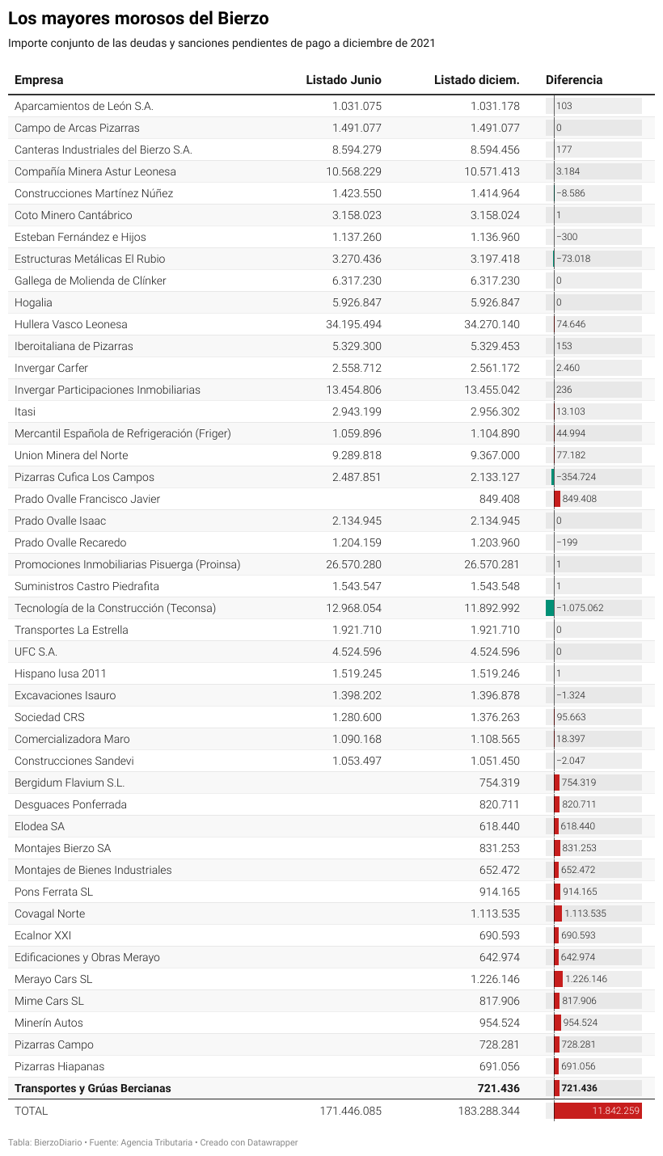Select Aparcamientos de León S.A. row
The width and height of the screenshot is (663, 1156).
(x=331, y=106)
